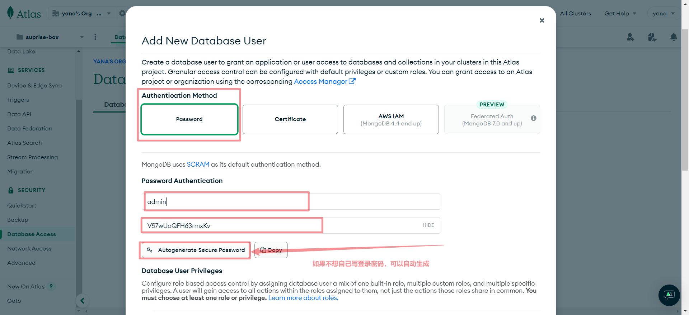Image resolution: width=689 pixels, height=315 pixels.
Task: Open Network Access in sidebar
Action: [x=29, y=249]
